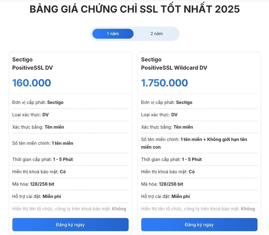269x235 pixels.
Task: Click "Đăng ký ngay" on PositiveSSL Wildcard DV card
Action: (x=199, y=225)
